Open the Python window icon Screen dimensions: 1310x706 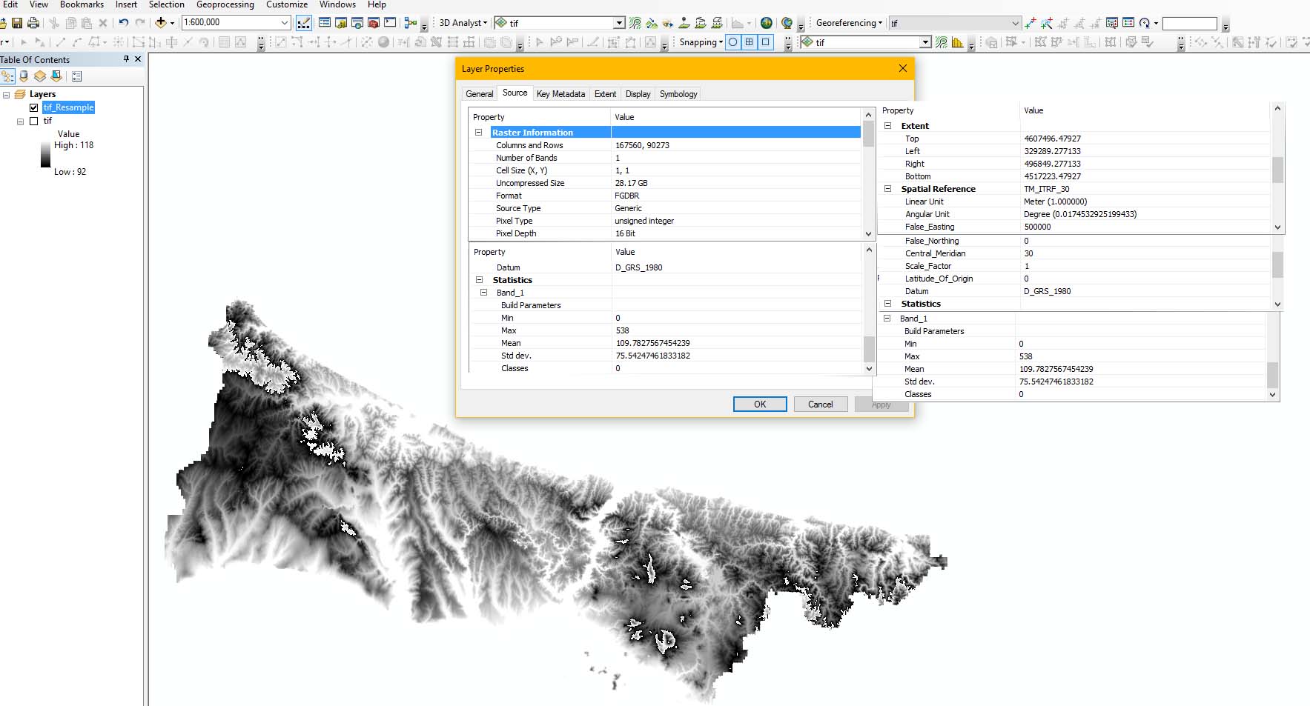point(390,23)
